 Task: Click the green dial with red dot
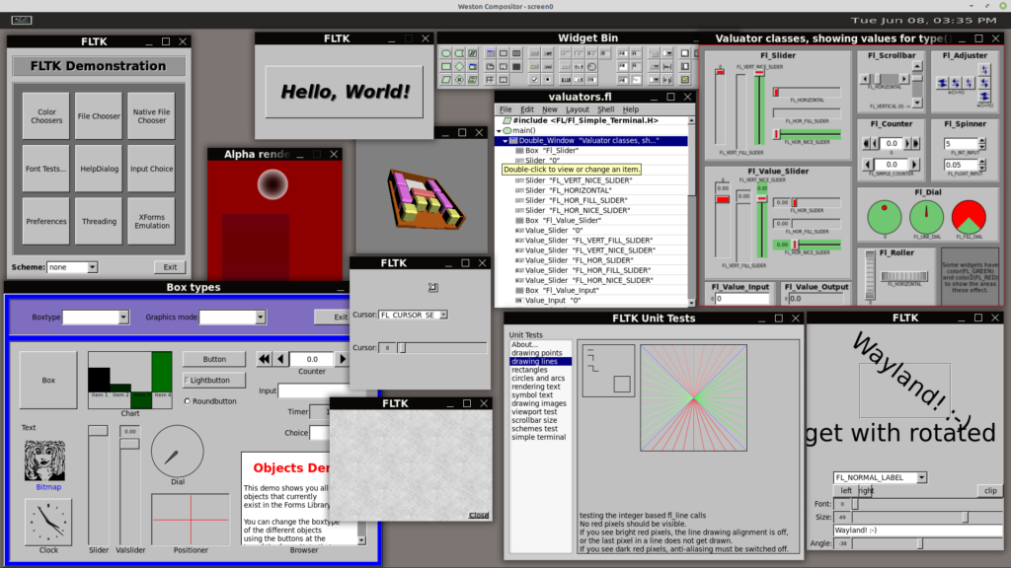[884, 217]
